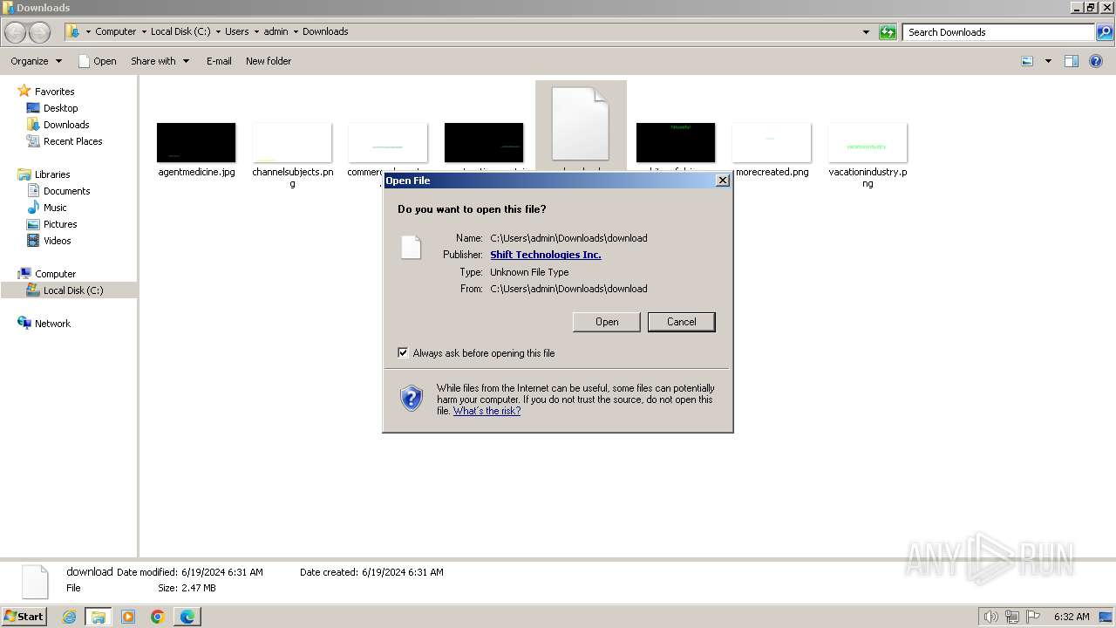
Task: Open the address bar history dropdown
Action: click(866, 32)
